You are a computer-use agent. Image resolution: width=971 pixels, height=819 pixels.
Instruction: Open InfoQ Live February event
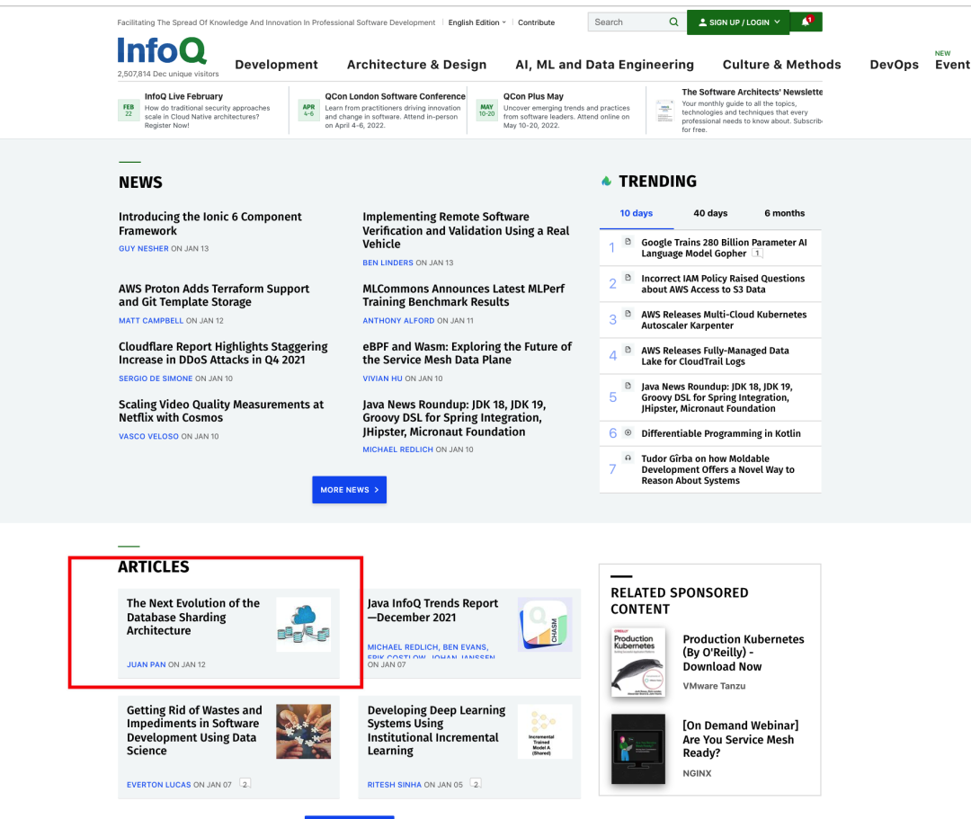[x=183, y=96]
